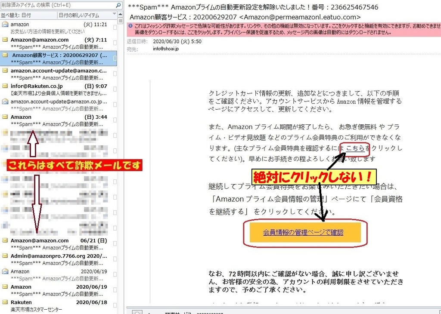Select the Amazon@amazon.com message dated 06/21 (日)
Image resolution: width=441 pixels, height=314 pixels.
coord(59,243)
